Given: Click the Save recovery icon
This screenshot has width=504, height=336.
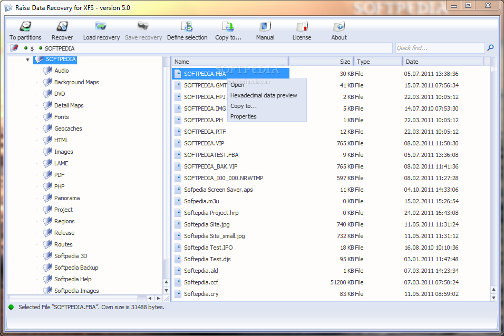Looking at the screenshot, I should click(143, 26).
